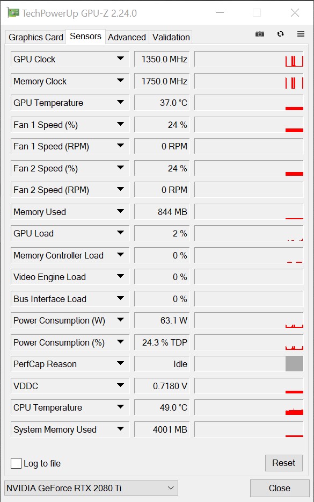Go to the Validation tab
Screen dimensions: 314x502
tap(171, 37)
